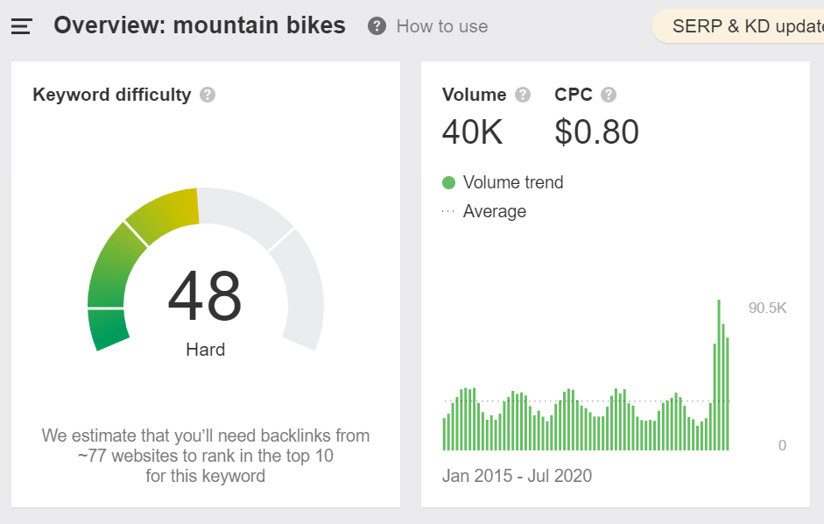
Task: Click the CPC help icon
Action: click(x=609, y=95)
